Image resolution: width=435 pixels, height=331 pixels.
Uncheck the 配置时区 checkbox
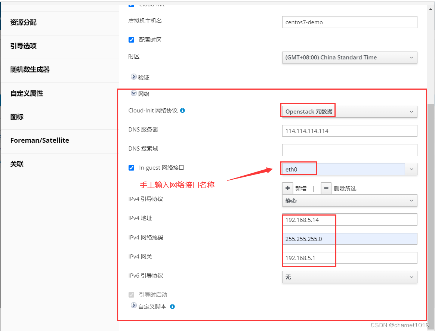[x=132, y=40]
